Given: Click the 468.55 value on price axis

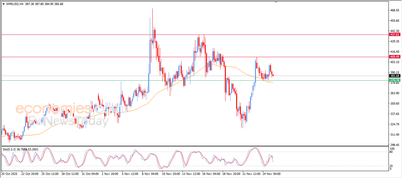Looking at the screenshot, I should point(394,10).
